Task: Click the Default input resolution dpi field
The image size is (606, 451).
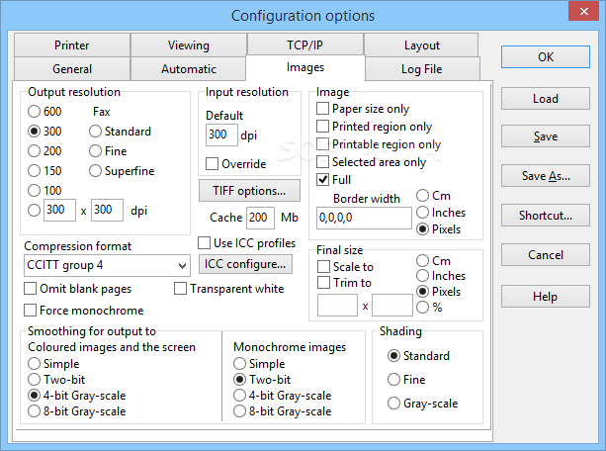Action: [x=219, y=135]
